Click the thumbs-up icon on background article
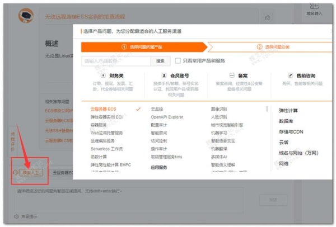This screenshot has height=227, width=336. coord(268,17)
